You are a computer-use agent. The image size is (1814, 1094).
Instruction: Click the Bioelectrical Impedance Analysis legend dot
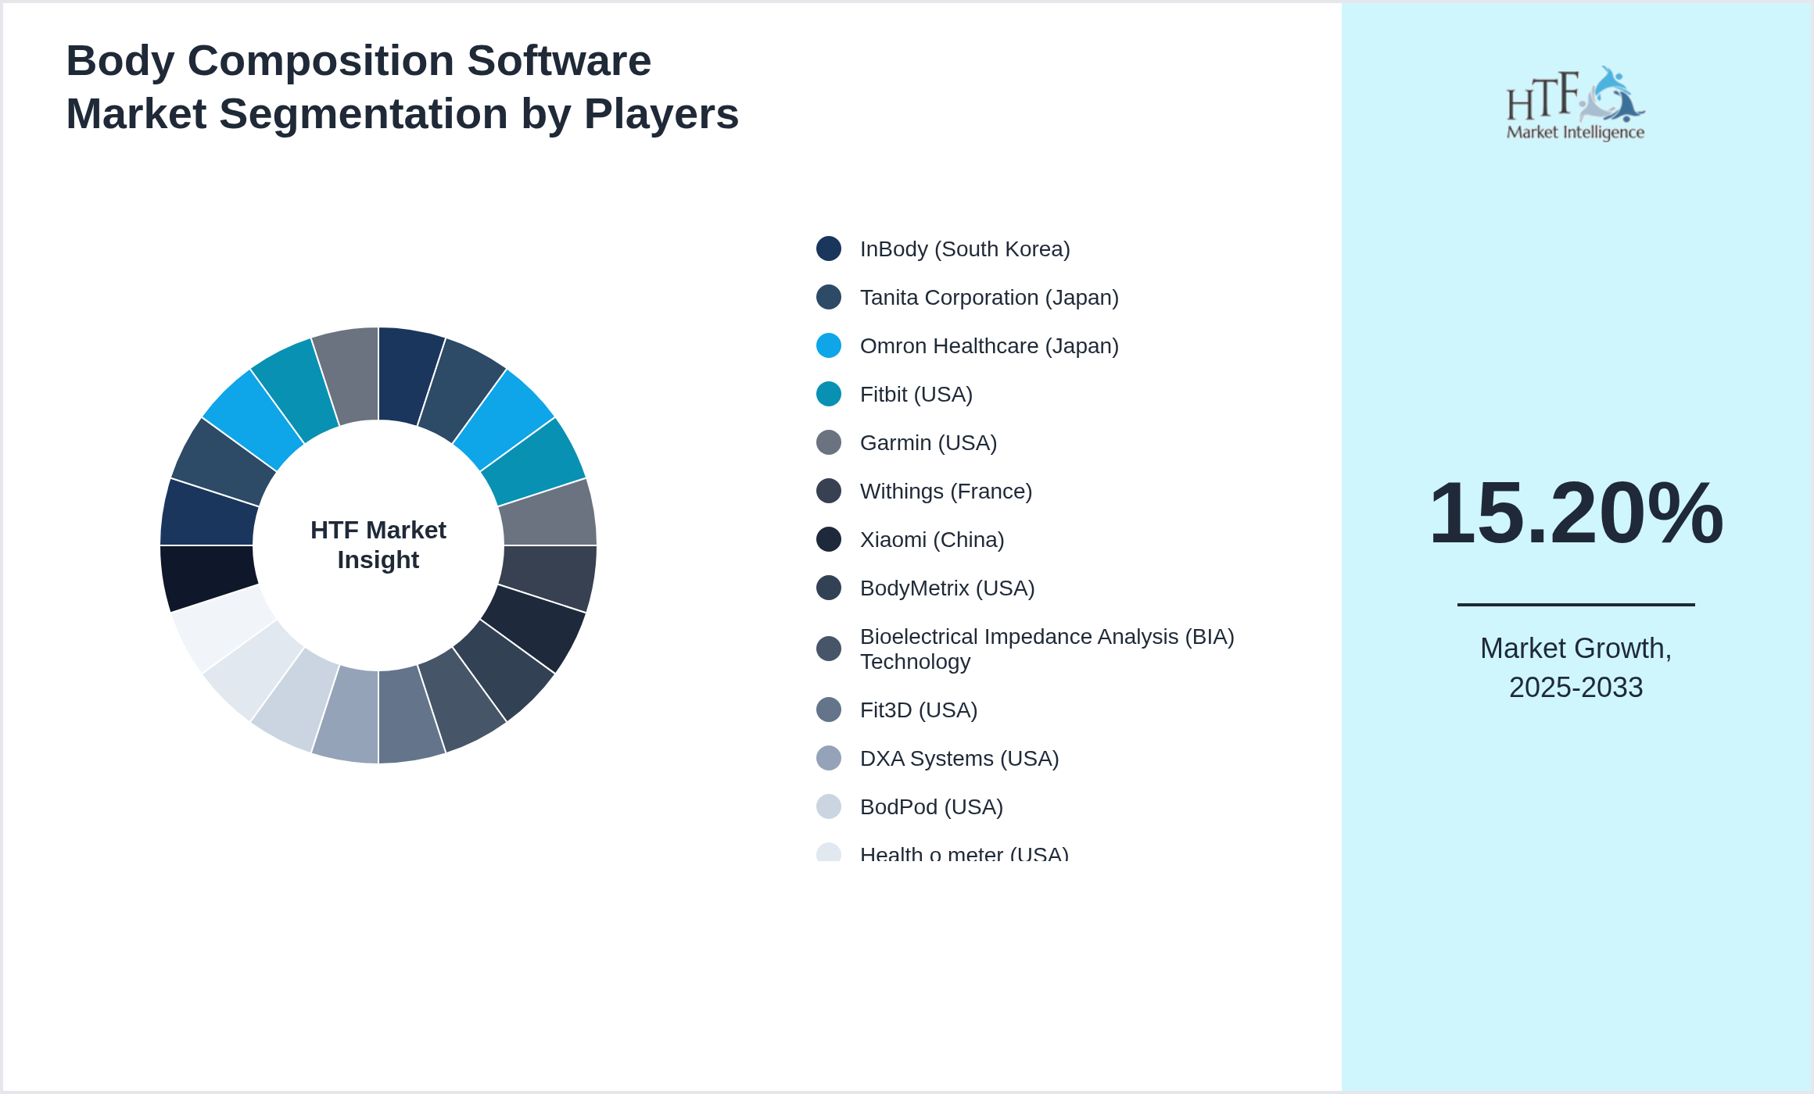(x=829, y=649)
